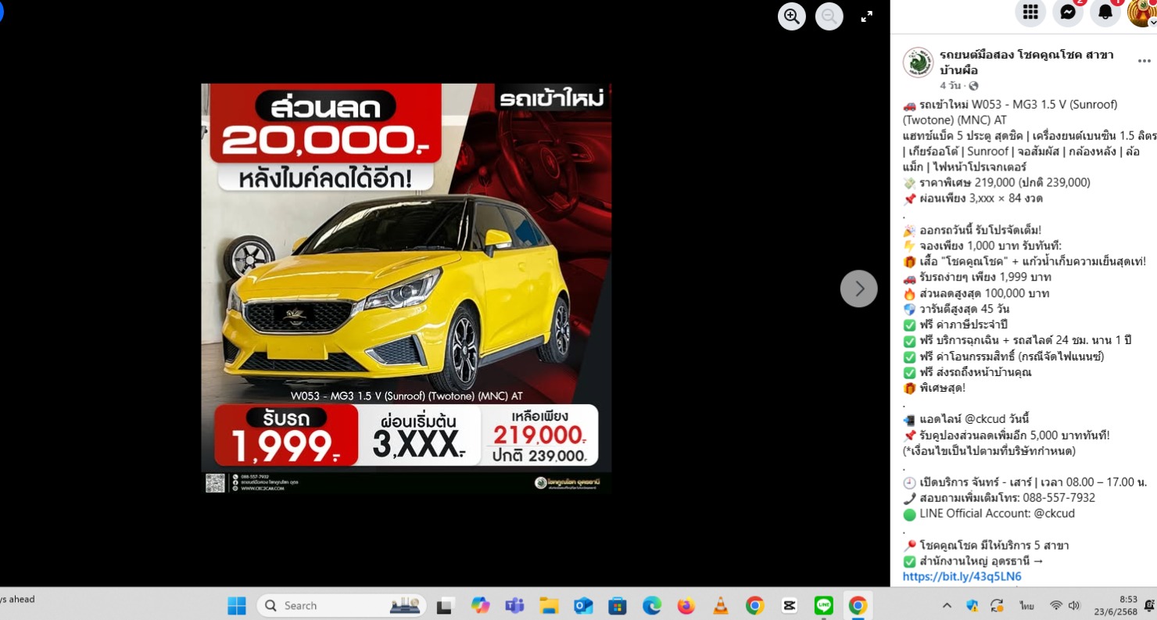Click the zoom out magnifier icon
1157x620 pixels.
(x=829, y=16)
